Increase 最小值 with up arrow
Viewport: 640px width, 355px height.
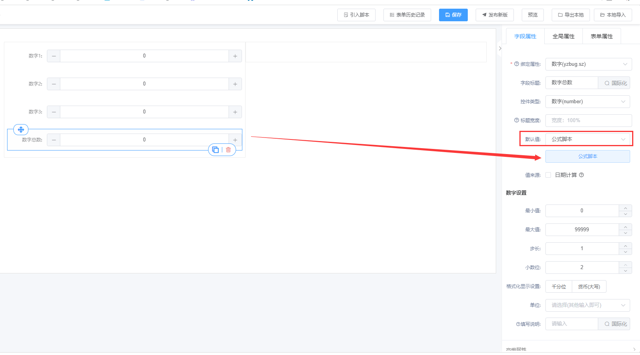(x=625, y=208)
